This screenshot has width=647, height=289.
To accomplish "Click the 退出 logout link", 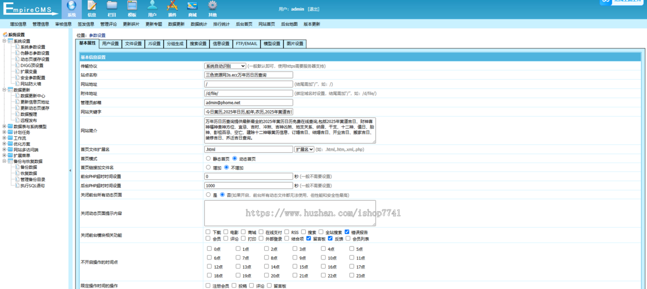I will coord(313,9).
